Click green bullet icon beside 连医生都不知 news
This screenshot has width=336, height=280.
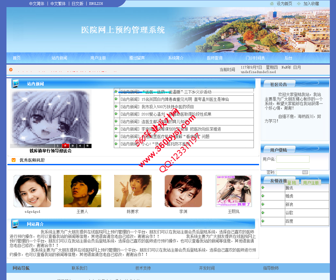[116, 121]
